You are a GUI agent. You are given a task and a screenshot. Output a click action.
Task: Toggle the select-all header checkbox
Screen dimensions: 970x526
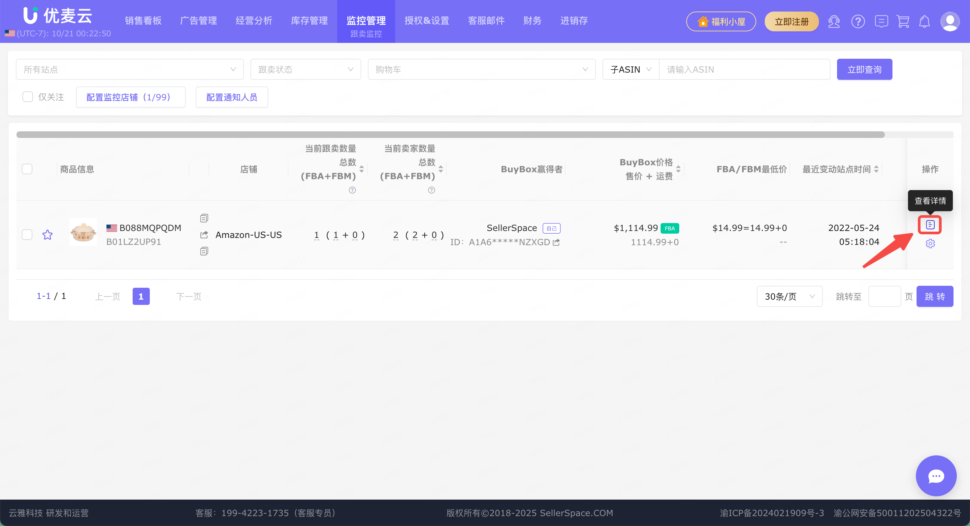click(27, 169)
